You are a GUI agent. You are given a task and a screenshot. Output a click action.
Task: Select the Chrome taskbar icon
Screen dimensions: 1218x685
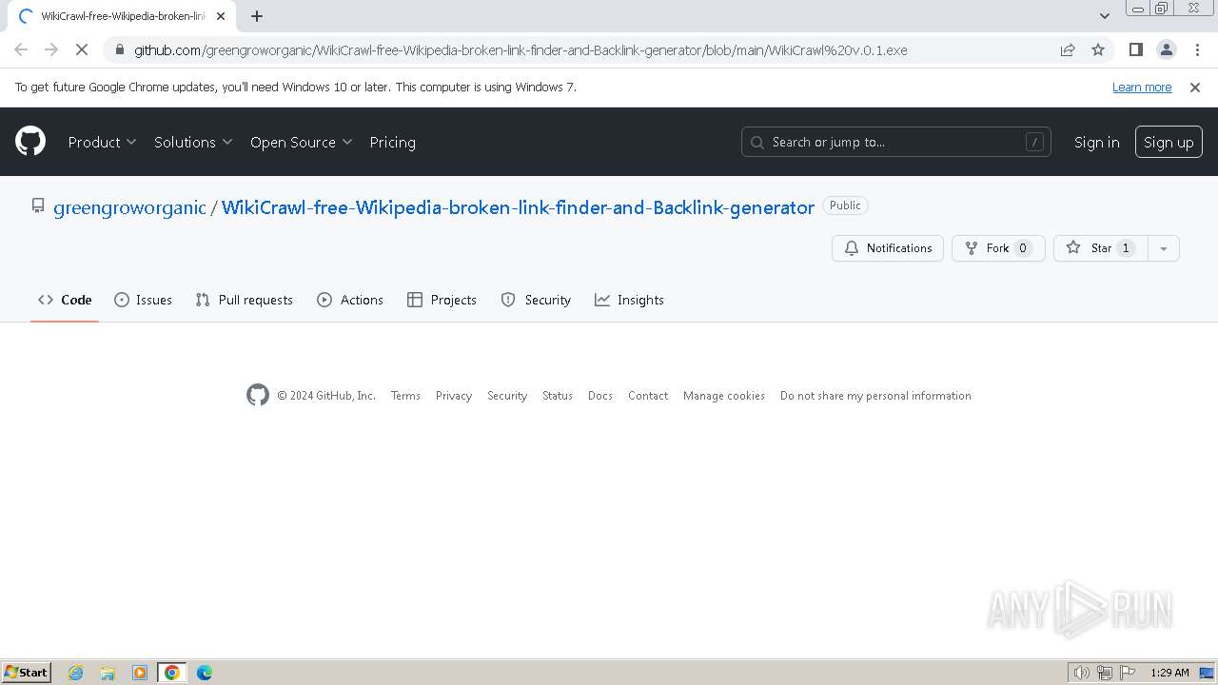(172, 673)
